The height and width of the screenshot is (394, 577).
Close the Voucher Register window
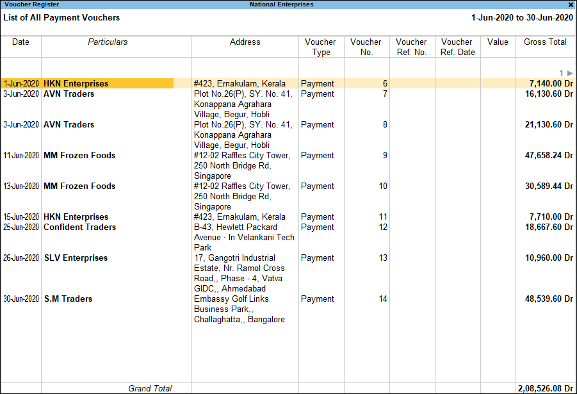click(570, 4)
